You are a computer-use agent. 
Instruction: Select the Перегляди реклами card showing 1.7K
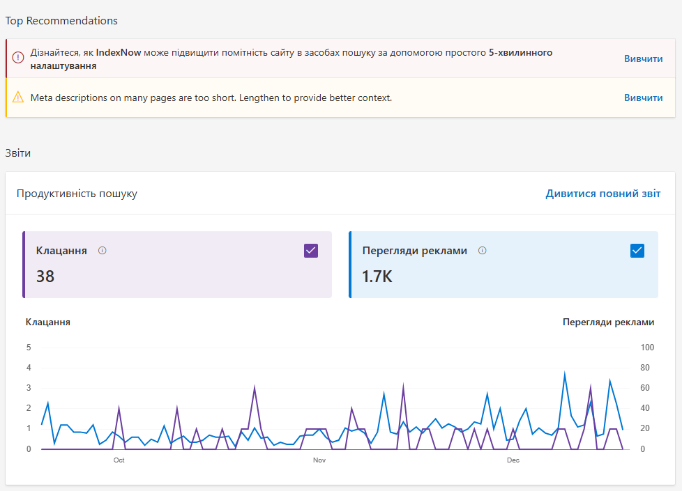pos(503,265)
